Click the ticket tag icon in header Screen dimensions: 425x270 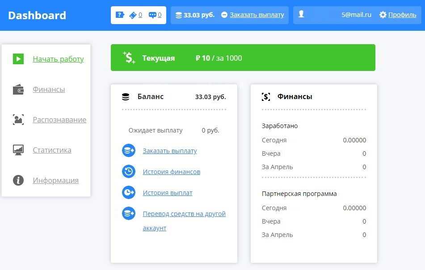click(133, 15)
